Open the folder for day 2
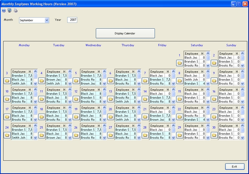The height and width of the screenshot is (174, 249). (x=214, y=63)
